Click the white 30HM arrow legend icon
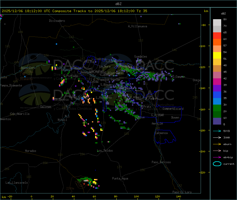Screen dimensions: 237x200 click(217, 137)
